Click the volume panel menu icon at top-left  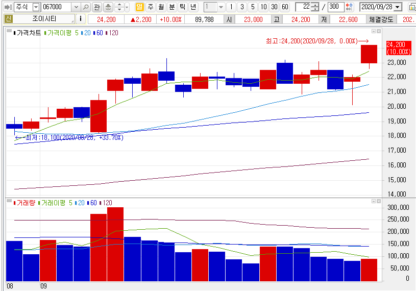point(9,201)
